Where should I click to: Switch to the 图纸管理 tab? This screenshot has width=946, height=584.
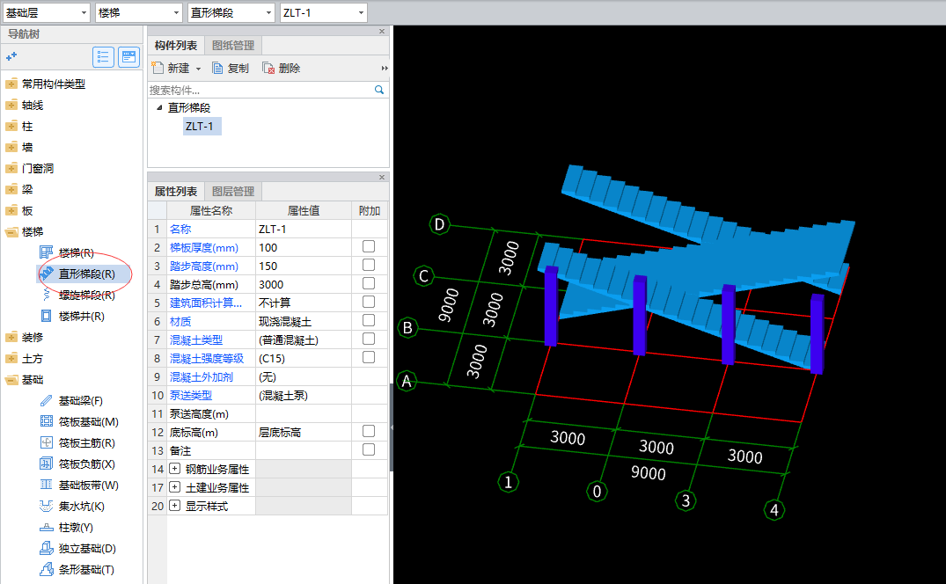(233, 46)
